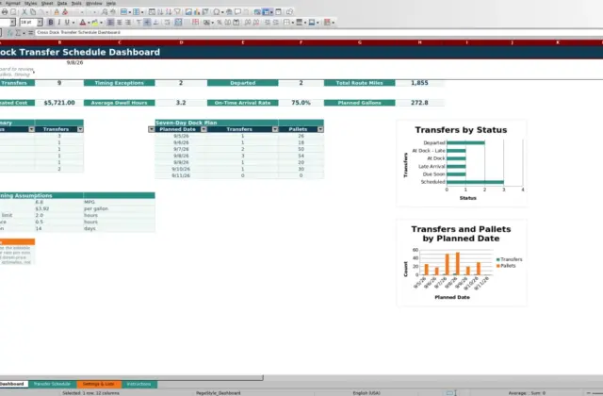Click the formula input line
Image resolution: width=603 pixels, height=396 pixels.
(318, 33)
